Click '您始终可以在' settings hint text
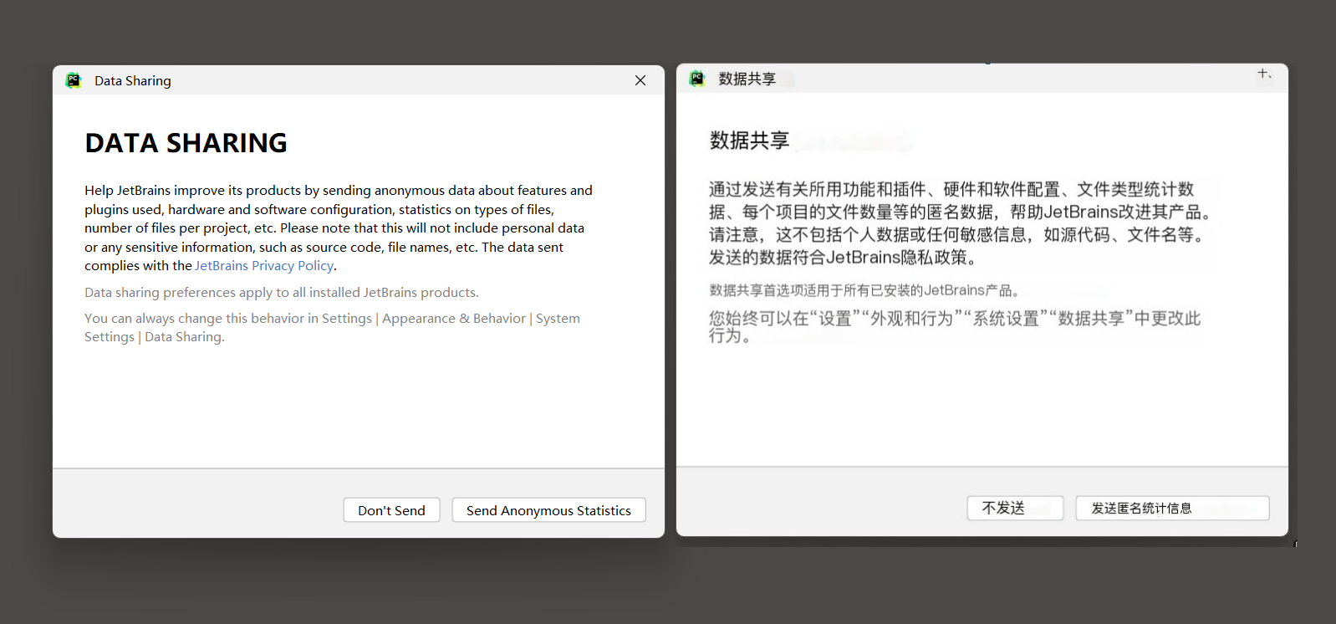The height and width of the screenshot is (624, 1336). pos(955,326)
